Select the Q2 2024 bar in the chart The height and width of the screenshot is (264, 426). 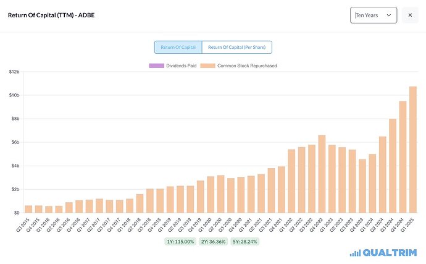click(383, 174)
